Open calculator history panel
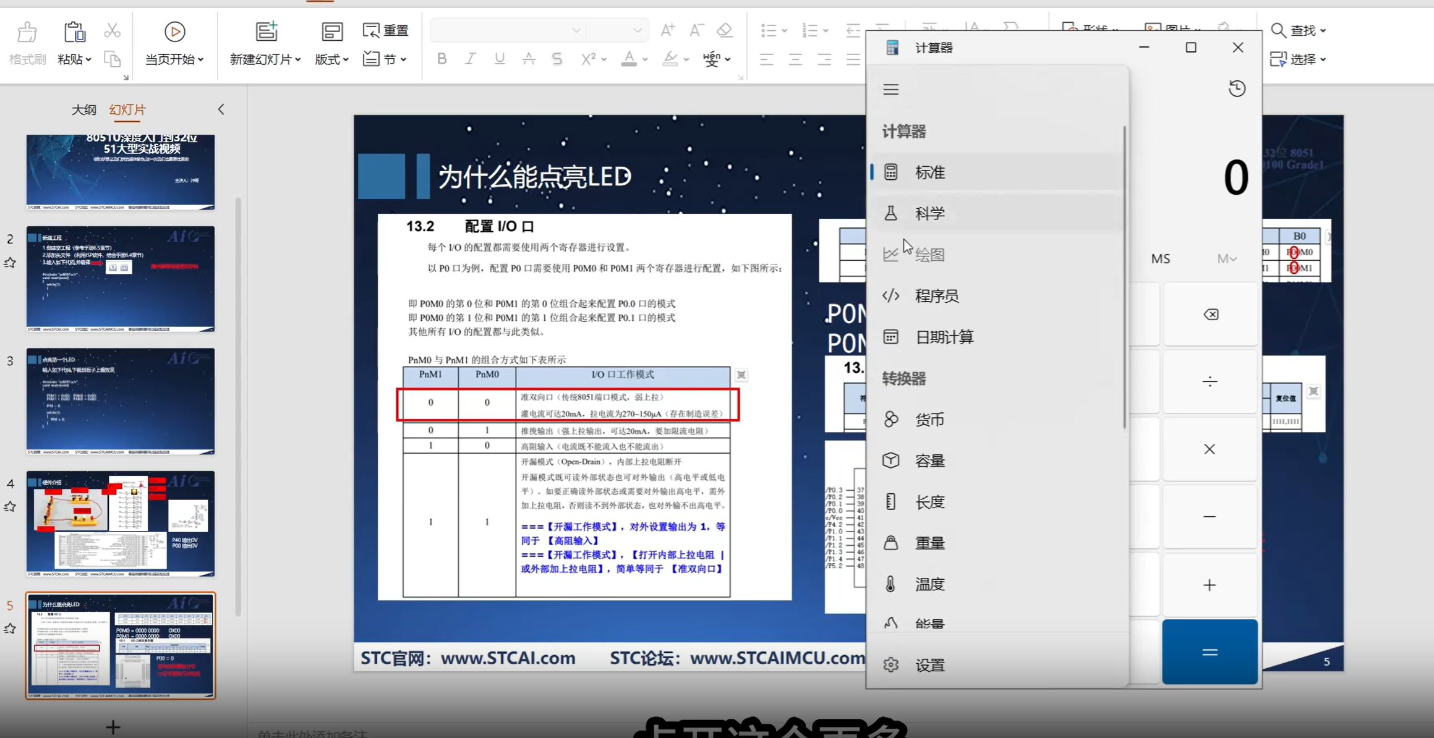Viewport: 1434px width, 738px height. [1237, 88]
